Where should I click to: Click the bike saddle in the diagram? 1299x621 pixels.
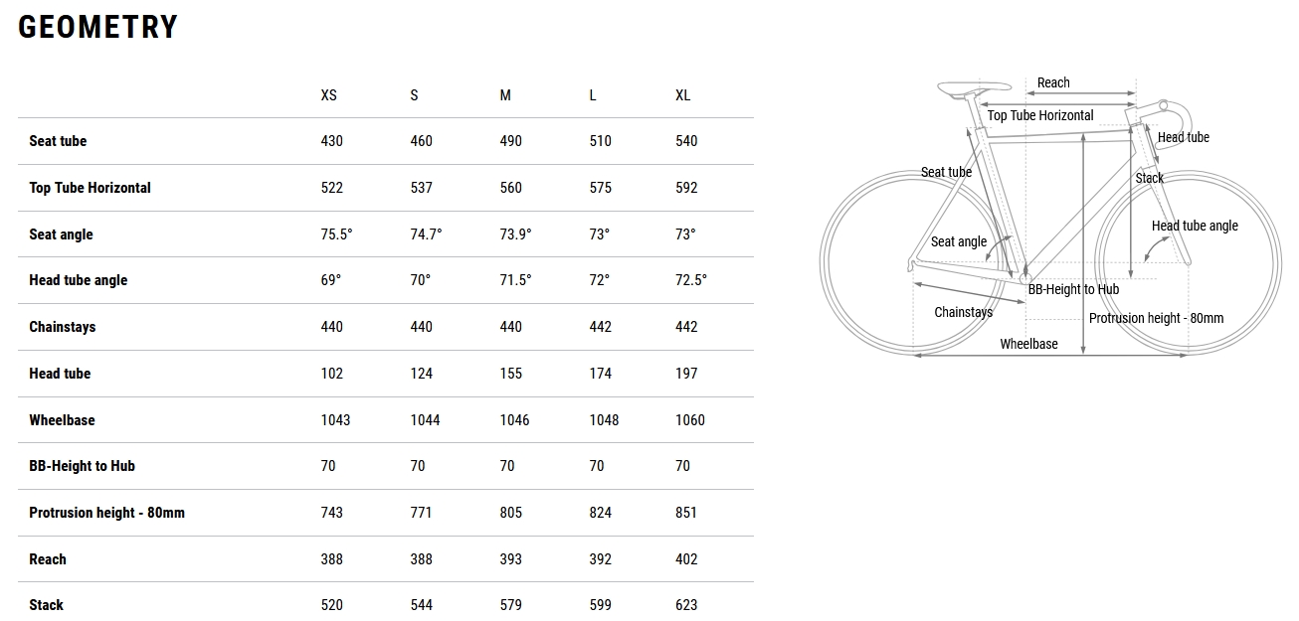[x=960, y=87]
